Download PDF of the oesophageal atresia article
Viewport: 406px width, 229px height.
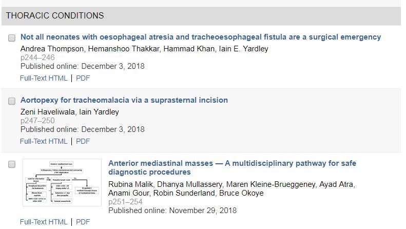83,78
